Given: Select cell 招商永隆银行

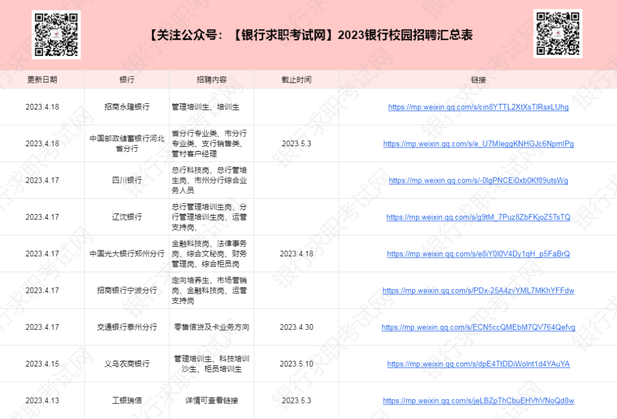Looking at the screenshot, I should coord(127,107).
